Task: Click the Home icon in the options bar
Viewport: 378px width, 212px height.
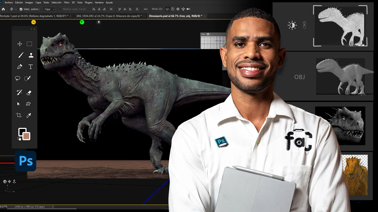Action: tap(3, 9)
